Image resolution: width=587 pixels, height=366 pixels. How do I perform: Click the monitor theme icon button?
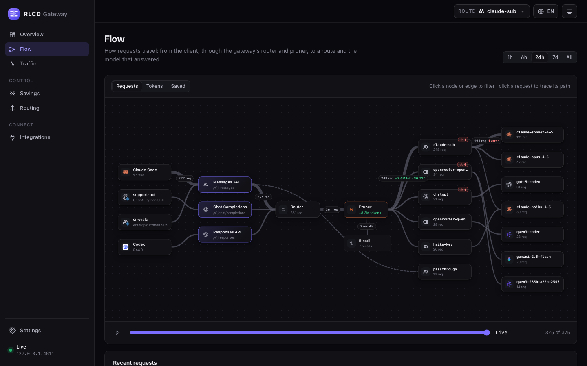[569, 11]
